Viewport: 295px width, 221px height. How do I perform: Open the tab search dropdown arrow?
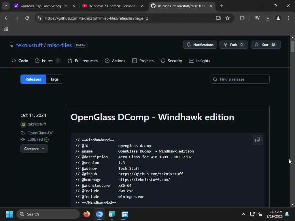point(6,6)
